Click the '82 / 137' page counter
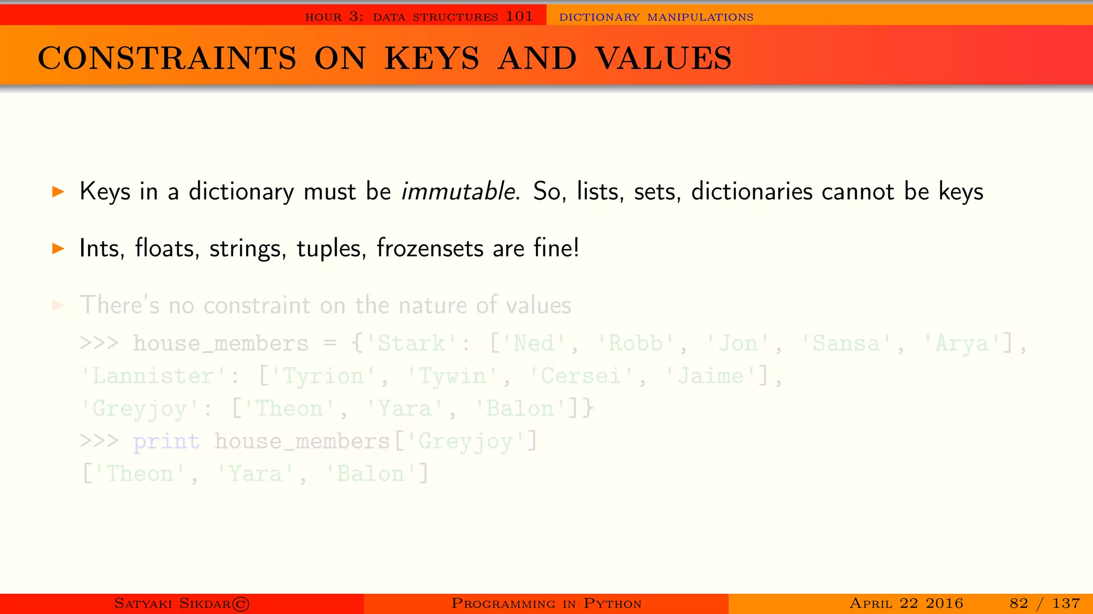Image resolution: width=1093 pixels, height=614 pixels. tap(1045, 603)
